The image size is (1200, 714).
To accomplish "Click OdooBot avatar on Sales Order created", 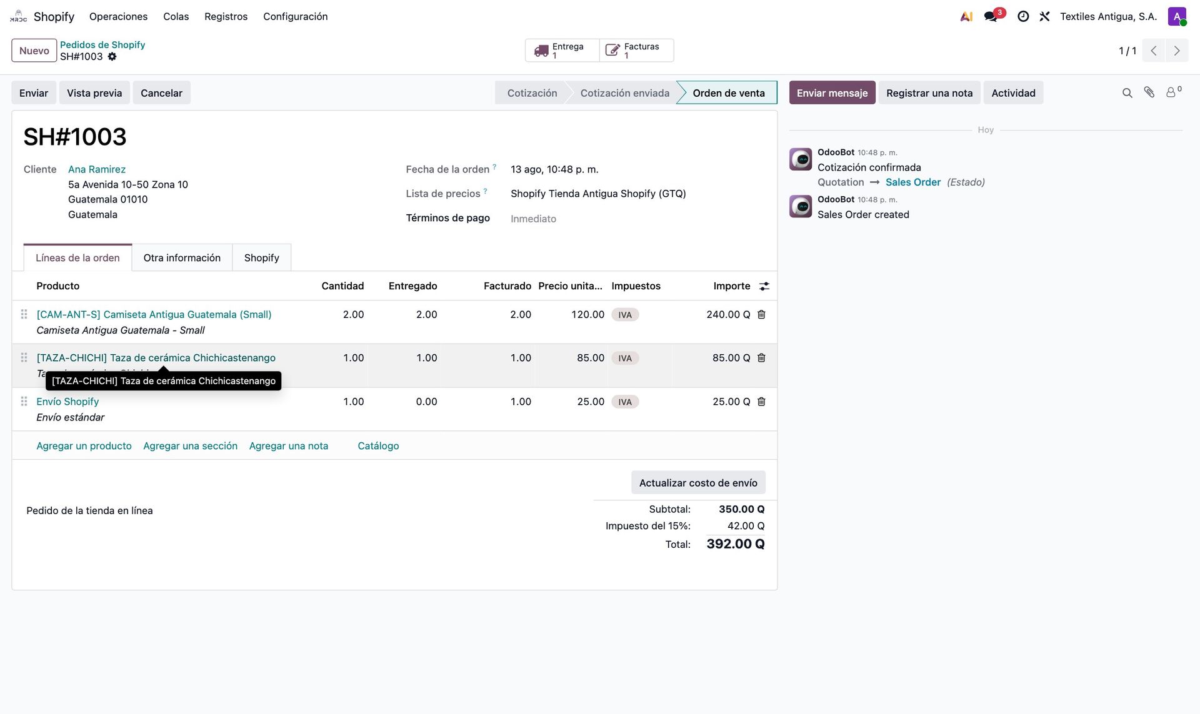I will pos(801,206).
